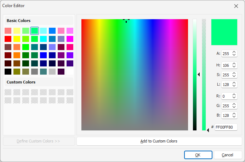Screen dimensions: 245x162
Task: Select the medium gray basic swatch
Action: 35,71
